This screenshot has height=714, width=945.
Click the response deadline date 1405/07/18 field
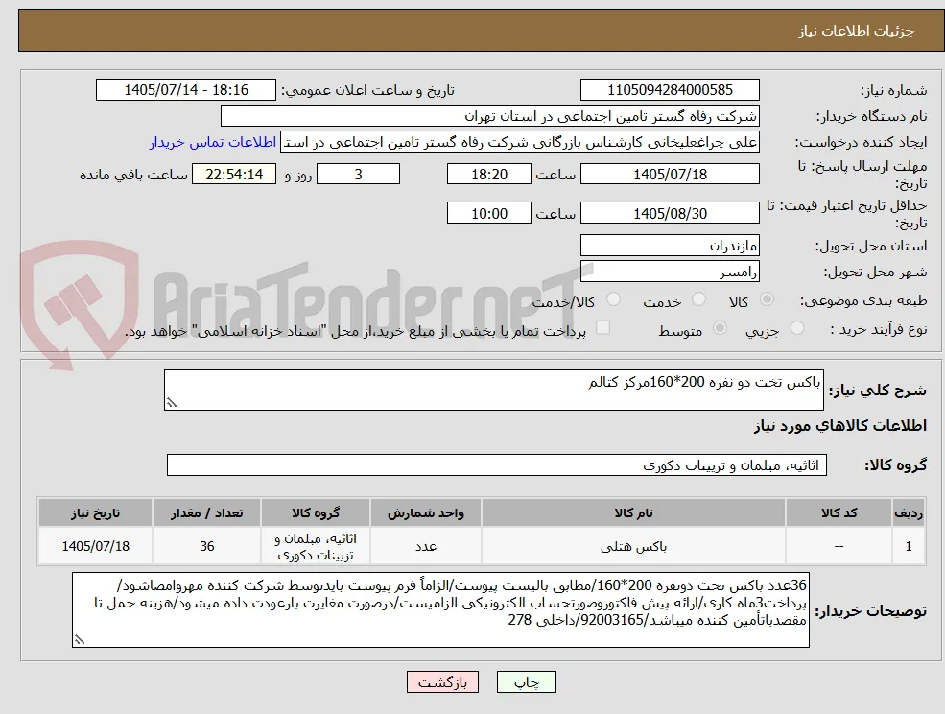pyautogui.click(x=670, y=175)
